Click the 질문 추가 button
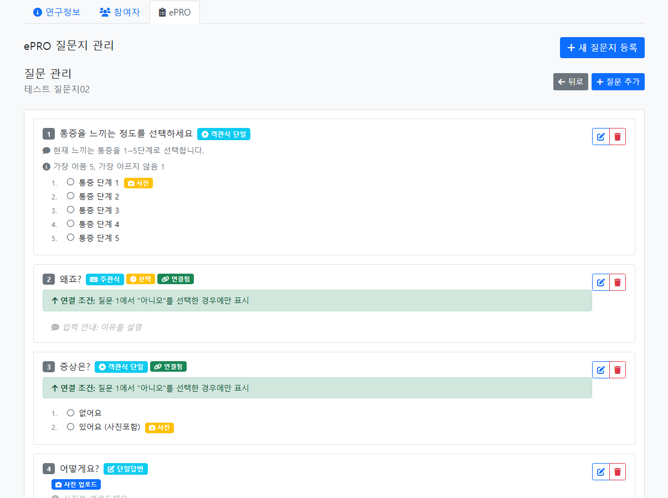This screenshot has width=668, height=498. coord(618,81)
